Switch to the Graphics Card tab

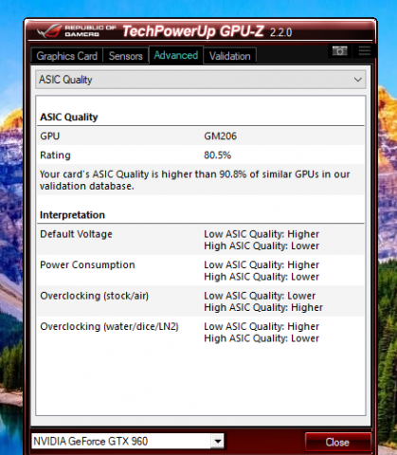(x=66, y=56)
